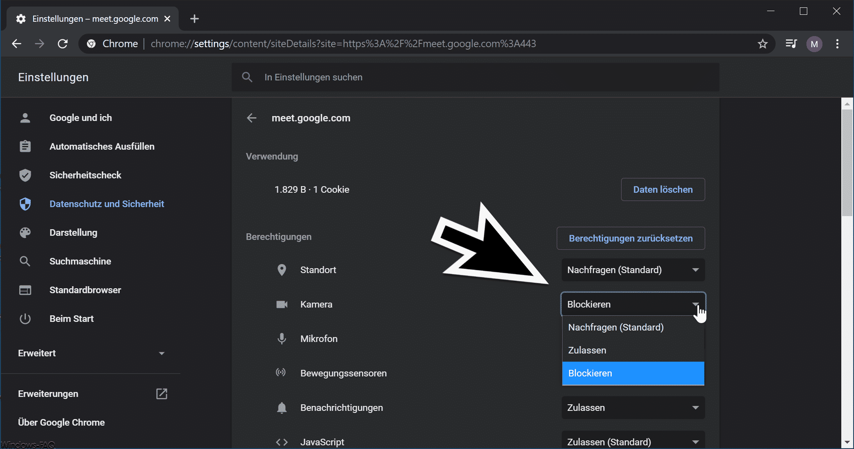854x449 pixels.
Task: Open Sicherheitscheck settings
Action: pyautogui.click(x=85, y=175)
